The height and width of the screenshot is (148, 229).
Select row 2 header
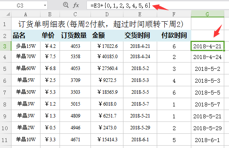pyautogui.click(x=6, y=36)
